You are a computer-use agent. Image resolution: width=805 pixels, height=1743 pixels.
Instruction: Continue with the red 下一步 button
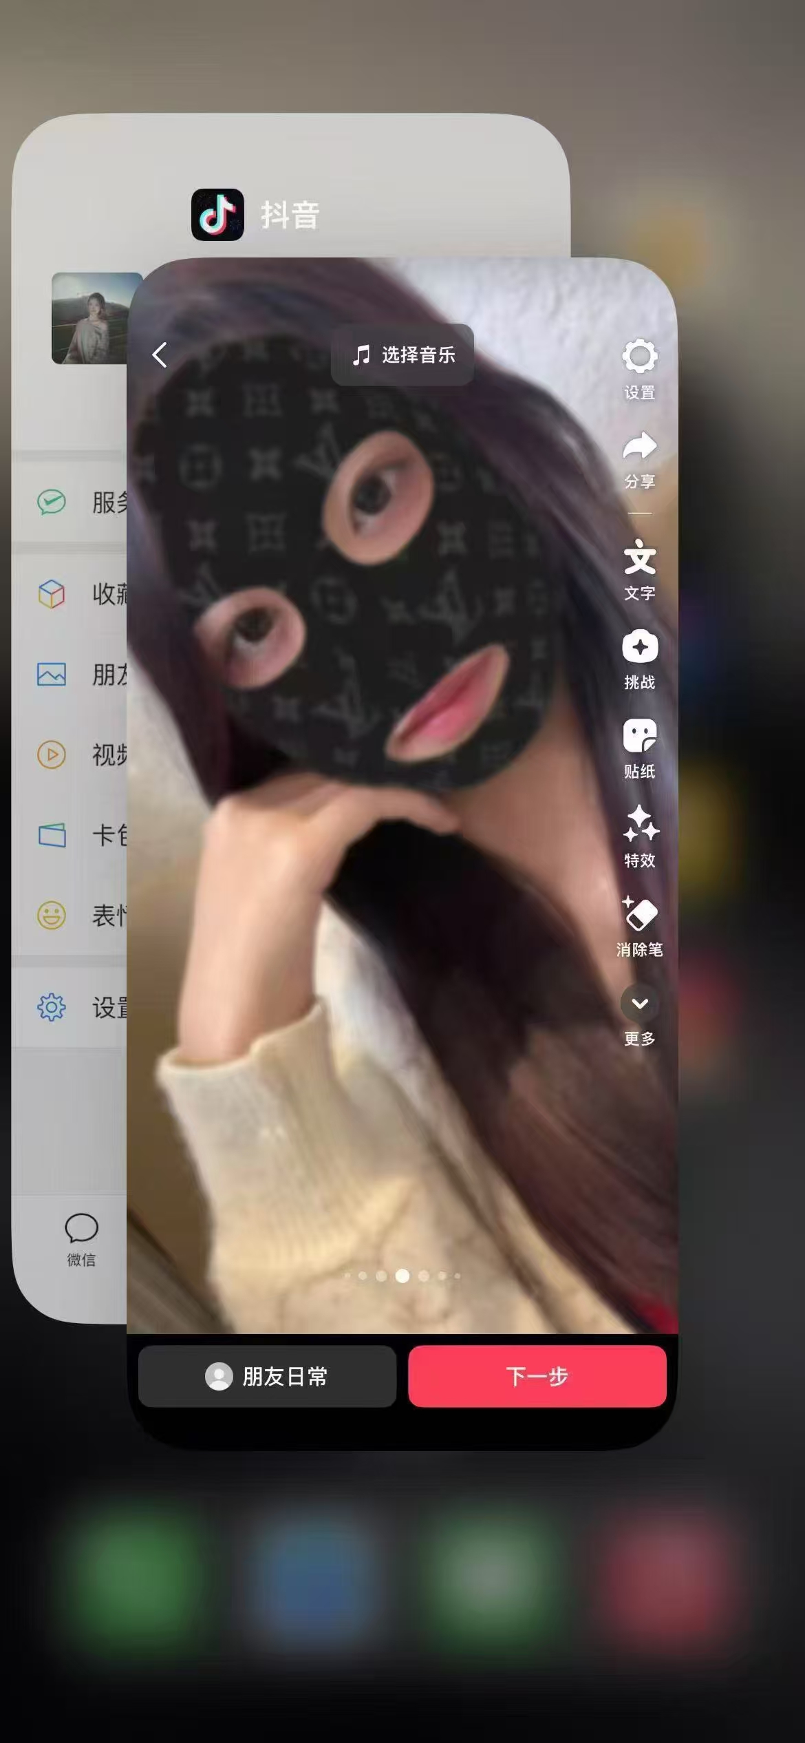coord(537,1377)
